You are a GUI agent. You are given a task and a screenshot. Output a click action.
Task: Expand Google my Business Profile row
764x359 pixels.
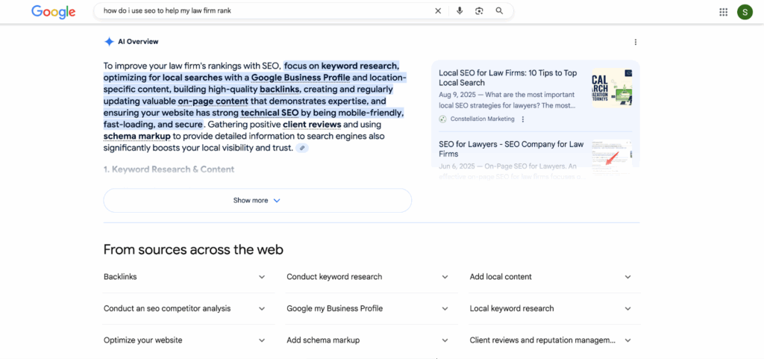coord(372,308)
